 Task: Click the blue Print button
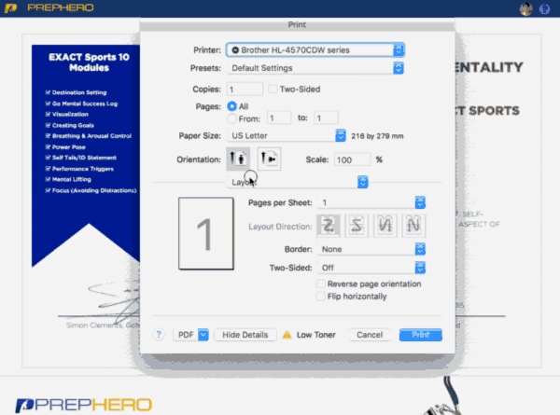(421, 335)
